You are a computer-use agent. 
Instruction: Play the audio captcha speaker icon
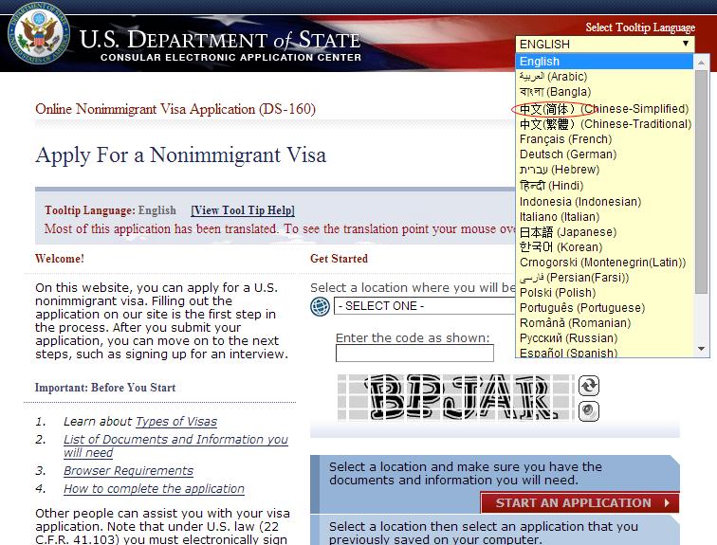[x=589, y=411]
